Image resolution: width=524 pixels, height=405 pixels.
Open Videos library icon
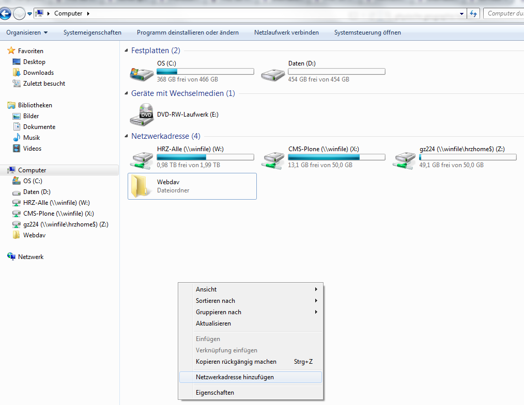[17, 149]
